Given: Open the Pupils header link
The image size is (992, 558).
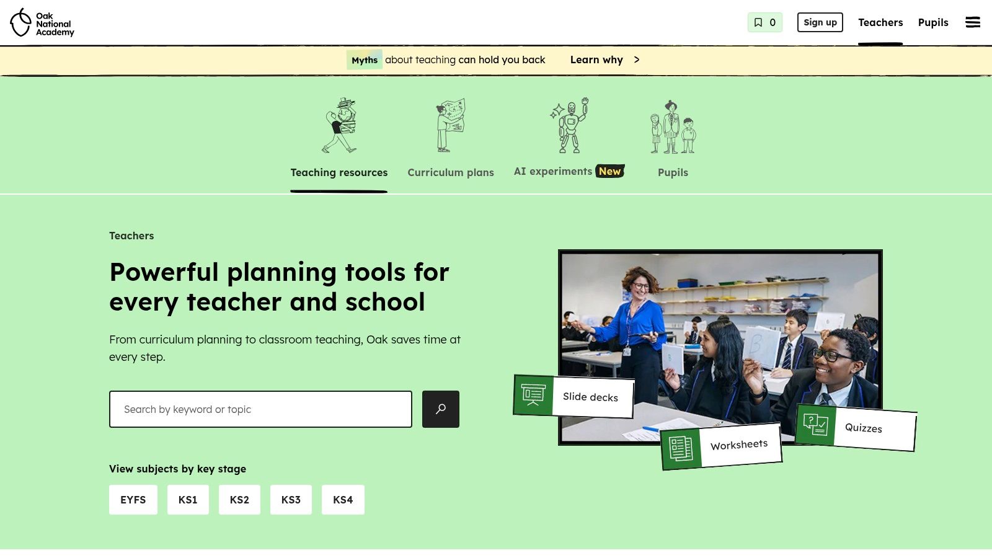Looking at the screenshot, I should (x=933, y=22).
